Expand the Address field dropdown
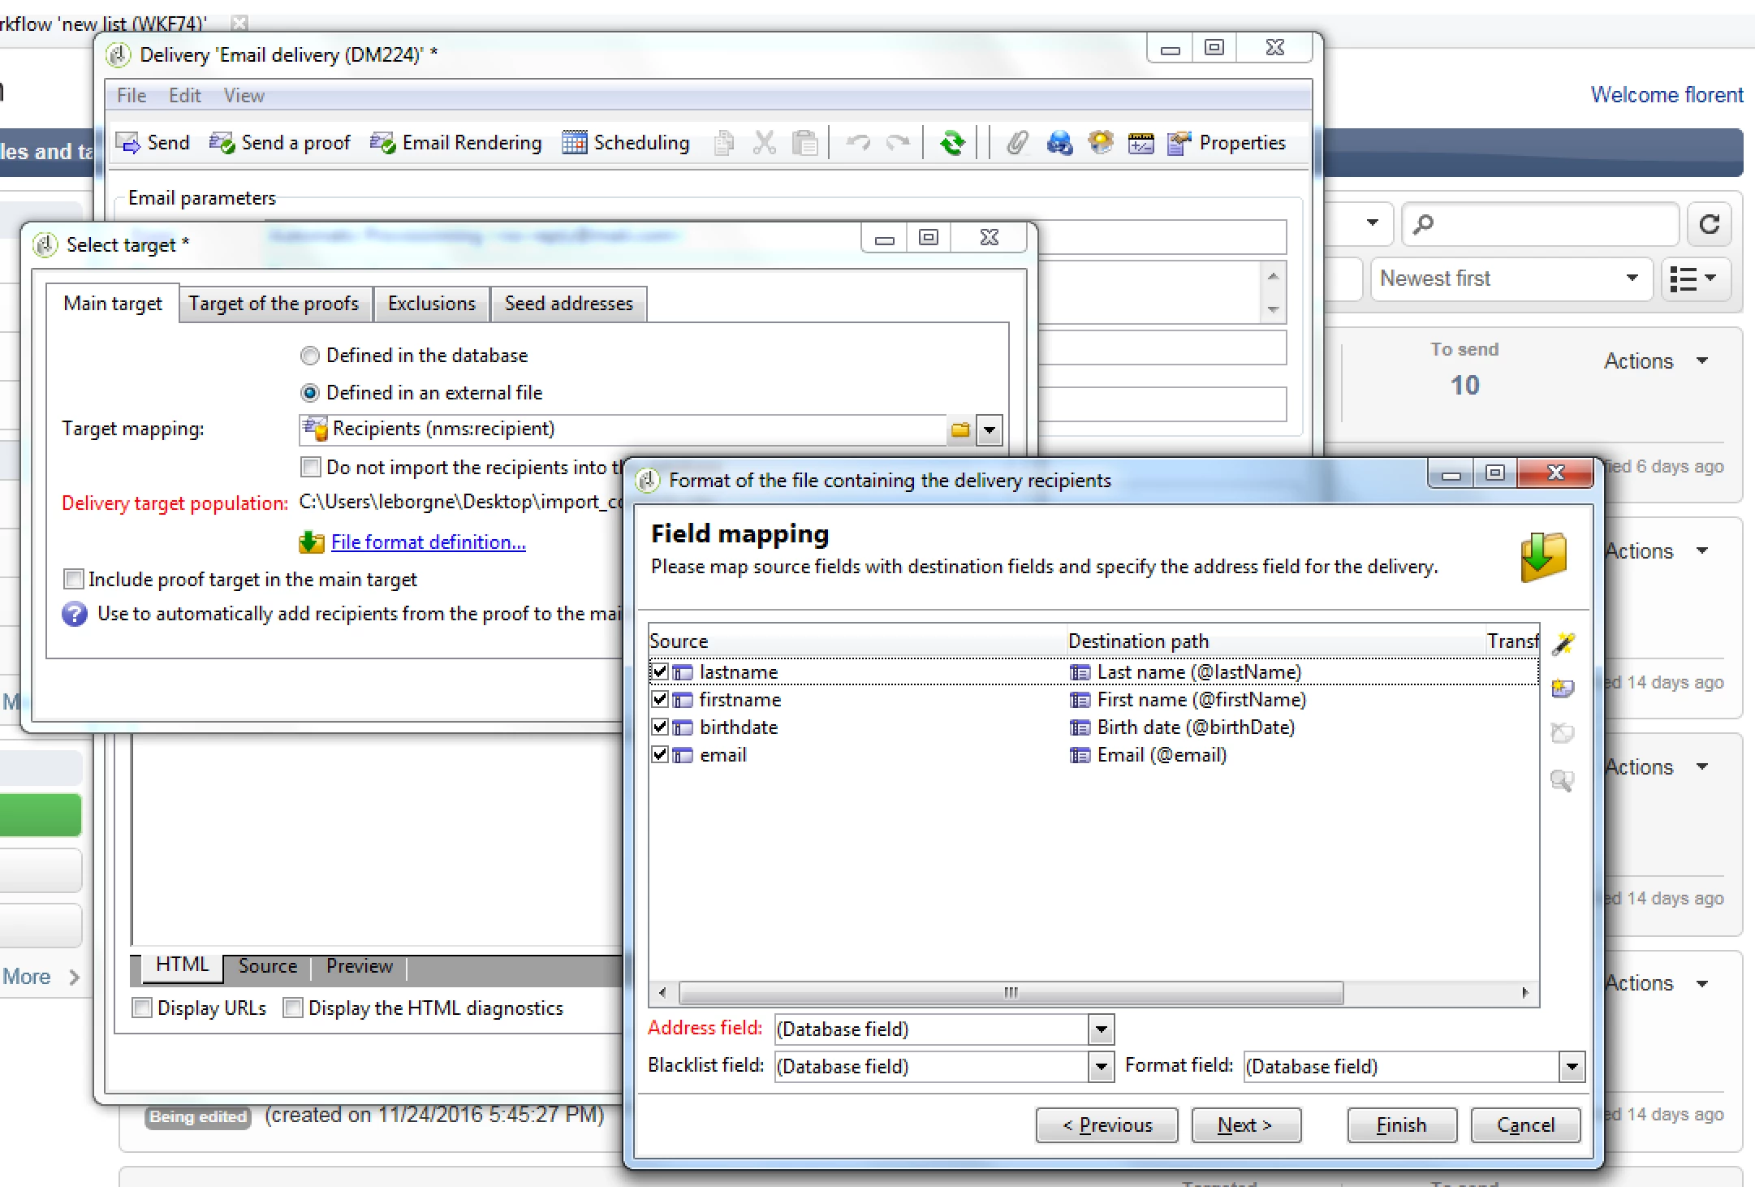 [1101, 1029]
